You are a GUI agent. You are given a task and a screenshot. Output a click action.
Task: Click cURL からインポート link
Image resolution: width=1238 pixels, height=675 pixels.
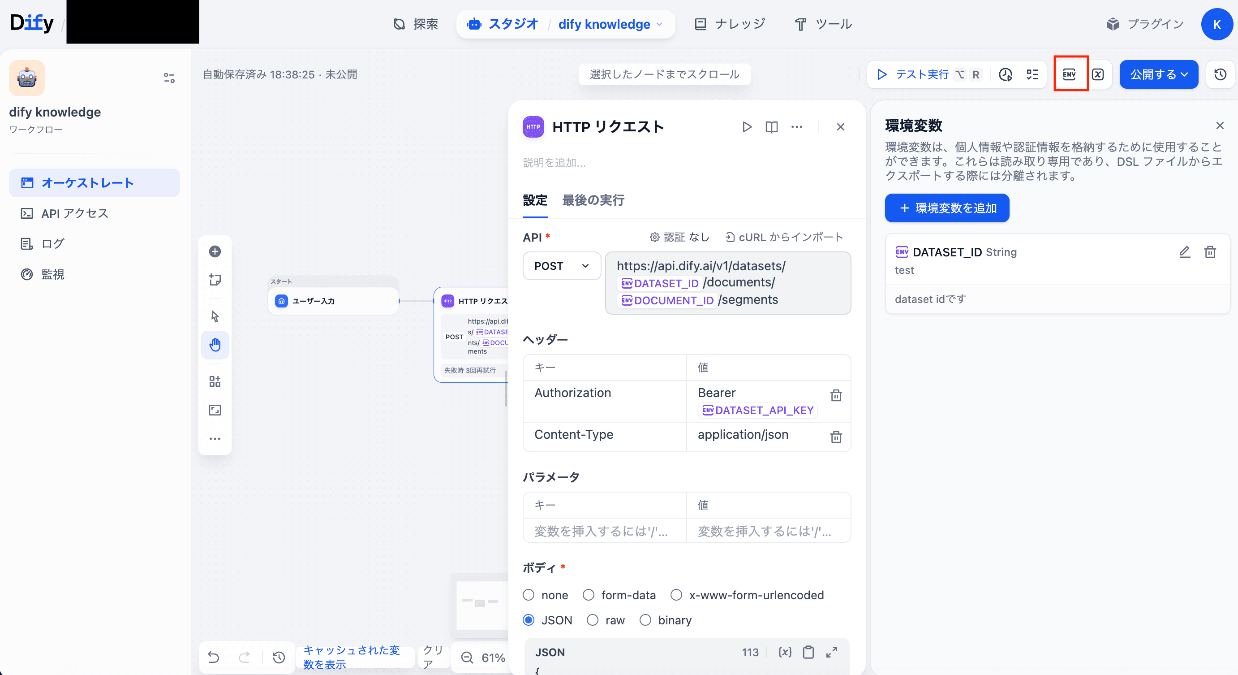[x=784, y=237]
